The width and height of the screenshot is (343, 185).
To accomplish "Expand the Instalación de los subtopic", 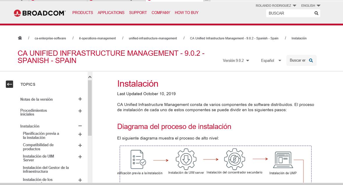I will (80, 180).
